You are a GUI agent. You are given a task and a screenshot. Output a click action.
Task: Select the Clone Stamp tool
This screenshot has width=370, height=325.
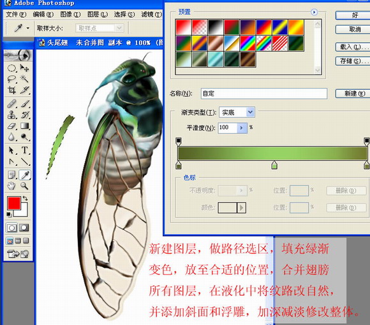[11, 115]
